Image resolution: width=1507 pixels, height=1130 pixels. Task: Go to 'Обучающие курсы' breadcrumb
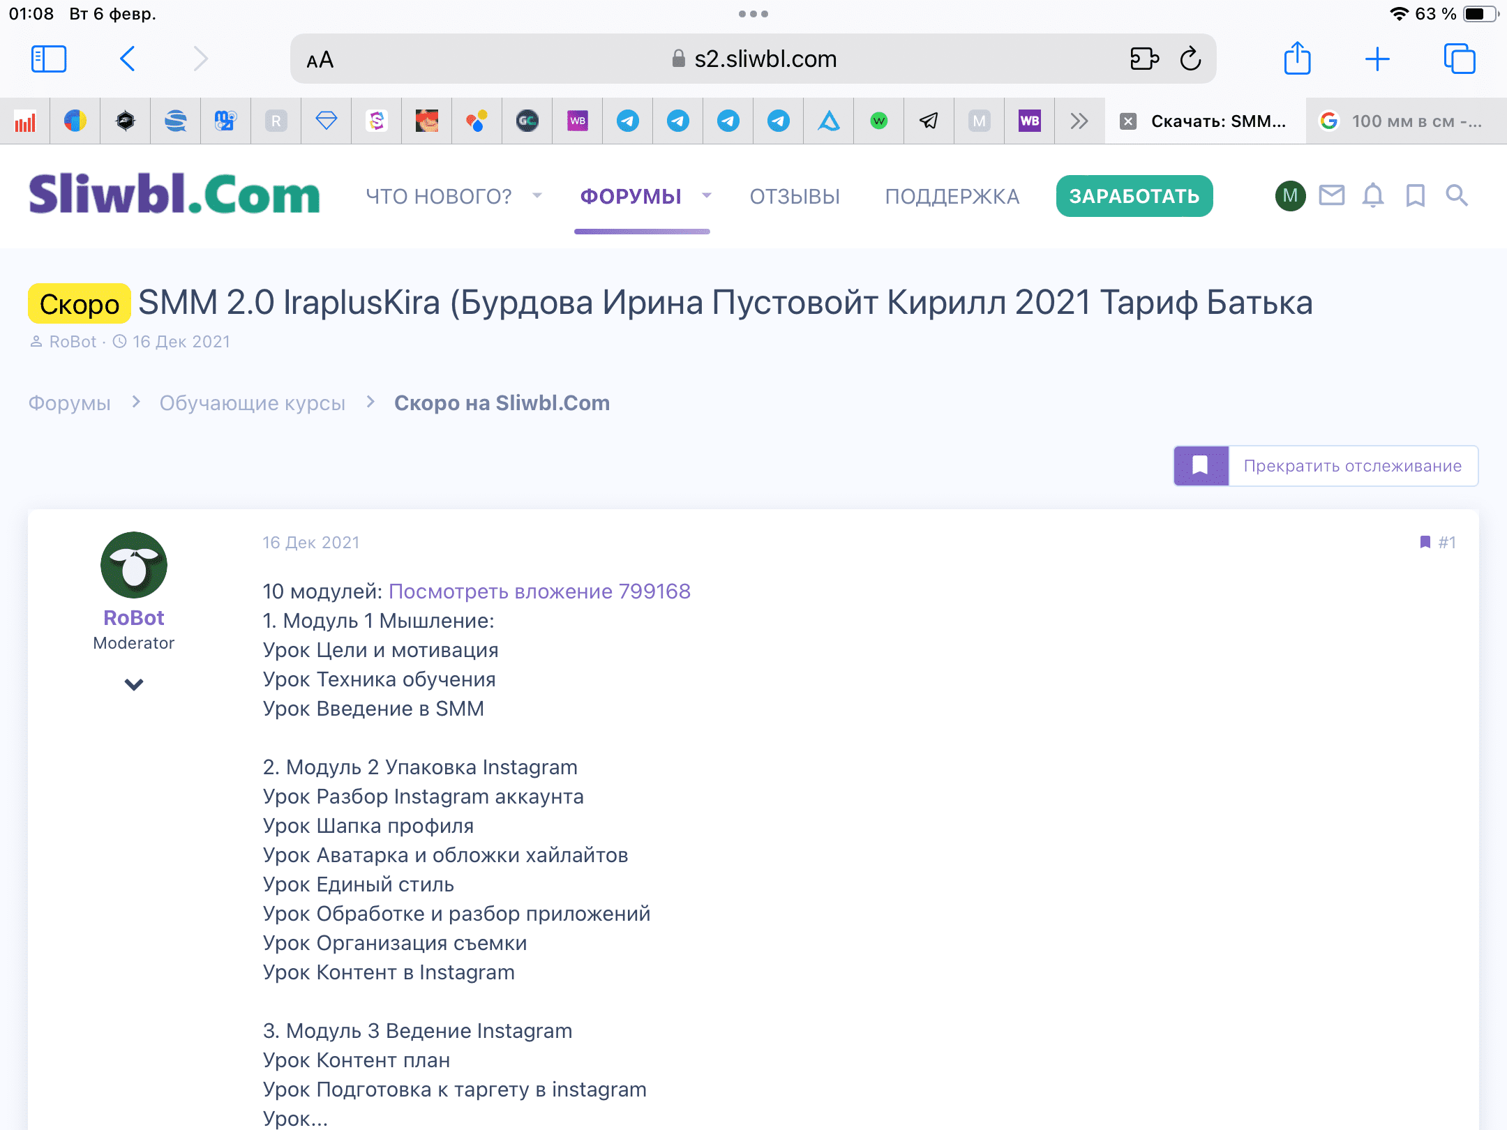pos(253,403)
